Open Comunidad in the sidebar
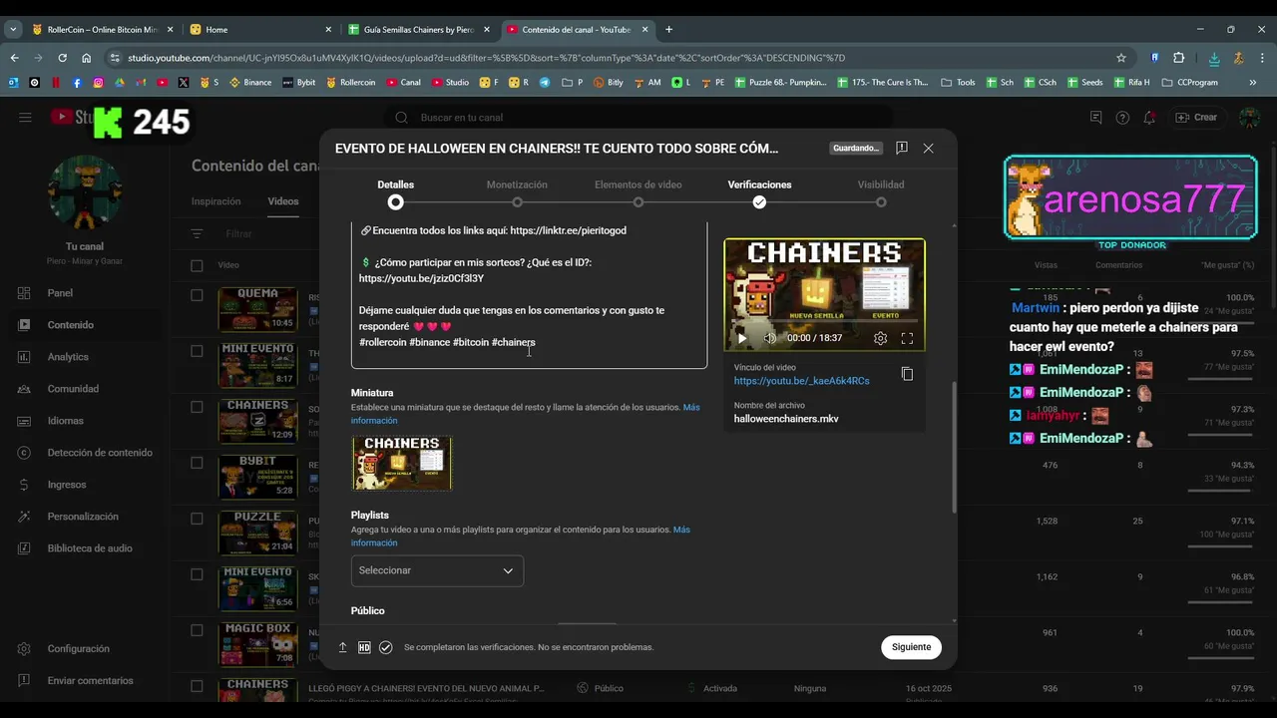 point(73,389)
